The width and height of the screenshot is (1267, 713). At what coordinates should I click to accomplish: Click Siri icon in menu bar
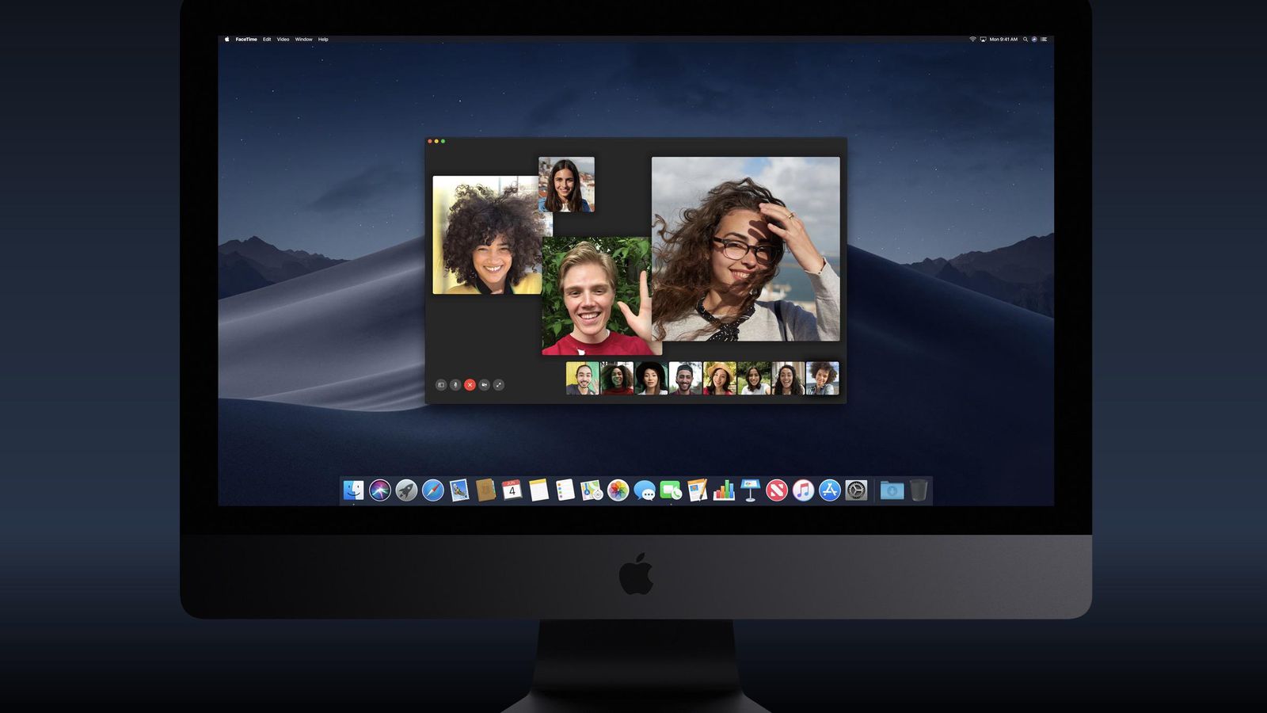click(x=1034, y=39)
